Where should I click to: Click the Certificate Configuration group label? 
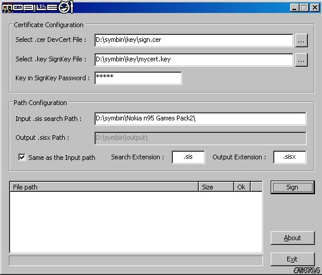pos(49,25)
